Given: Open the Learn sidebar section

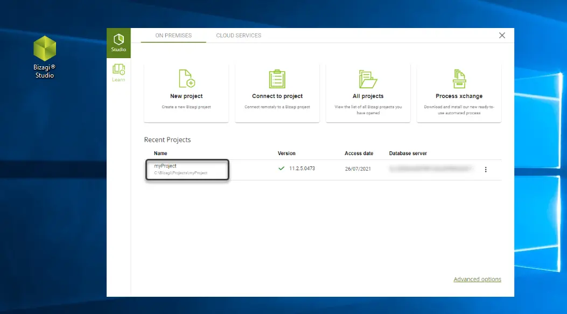Looking at the screenshot, I should pos(118,73).
